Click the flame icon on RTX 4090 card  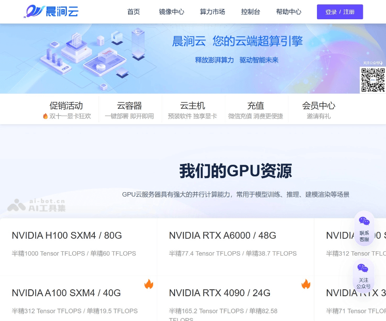(x=306, y=283)
